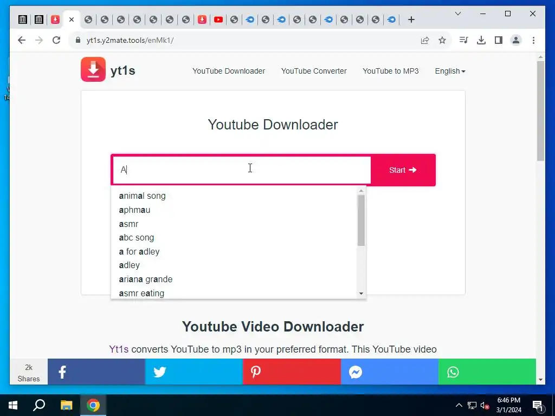Share via WhatsApp
Image resolution: width=555 pixels, height=416 pixels.
click(x=487, y=372)
